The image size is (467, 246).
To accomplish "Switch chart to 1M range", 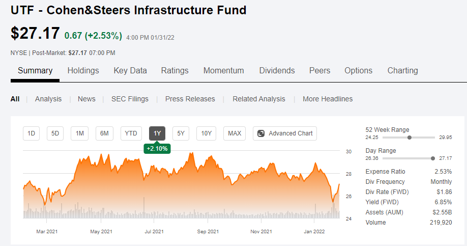I will pyautogui.click(x=79, y=133).
